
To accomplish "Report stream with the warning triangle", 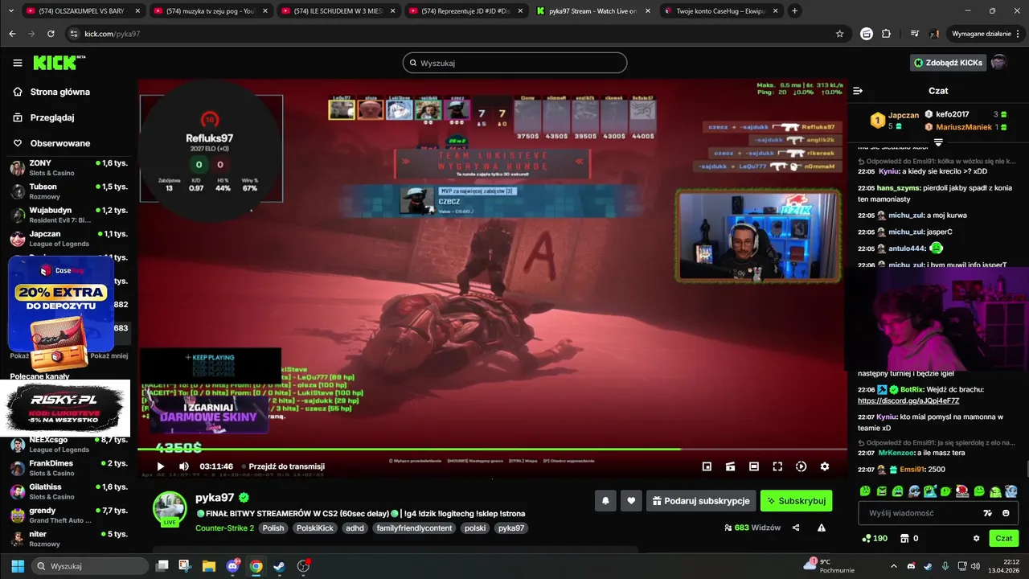I will pyautogui.click(x=822, y=528).
